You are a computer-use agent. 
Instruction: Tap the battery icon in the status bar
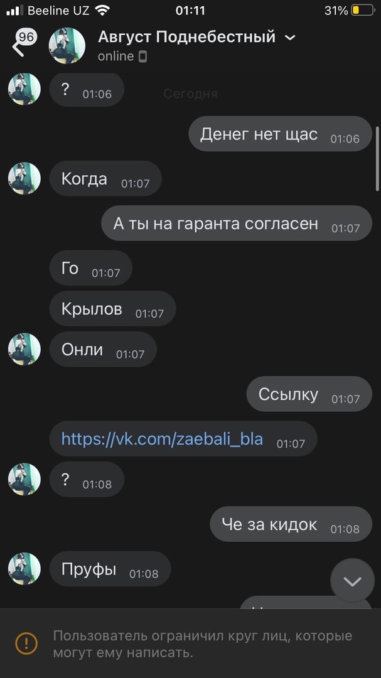[x=363, y=11]
